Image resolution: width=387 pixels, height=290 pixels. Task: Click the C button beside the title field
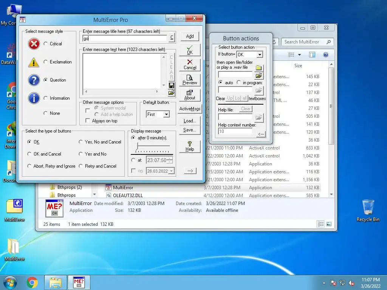click(x=172, y=38)
